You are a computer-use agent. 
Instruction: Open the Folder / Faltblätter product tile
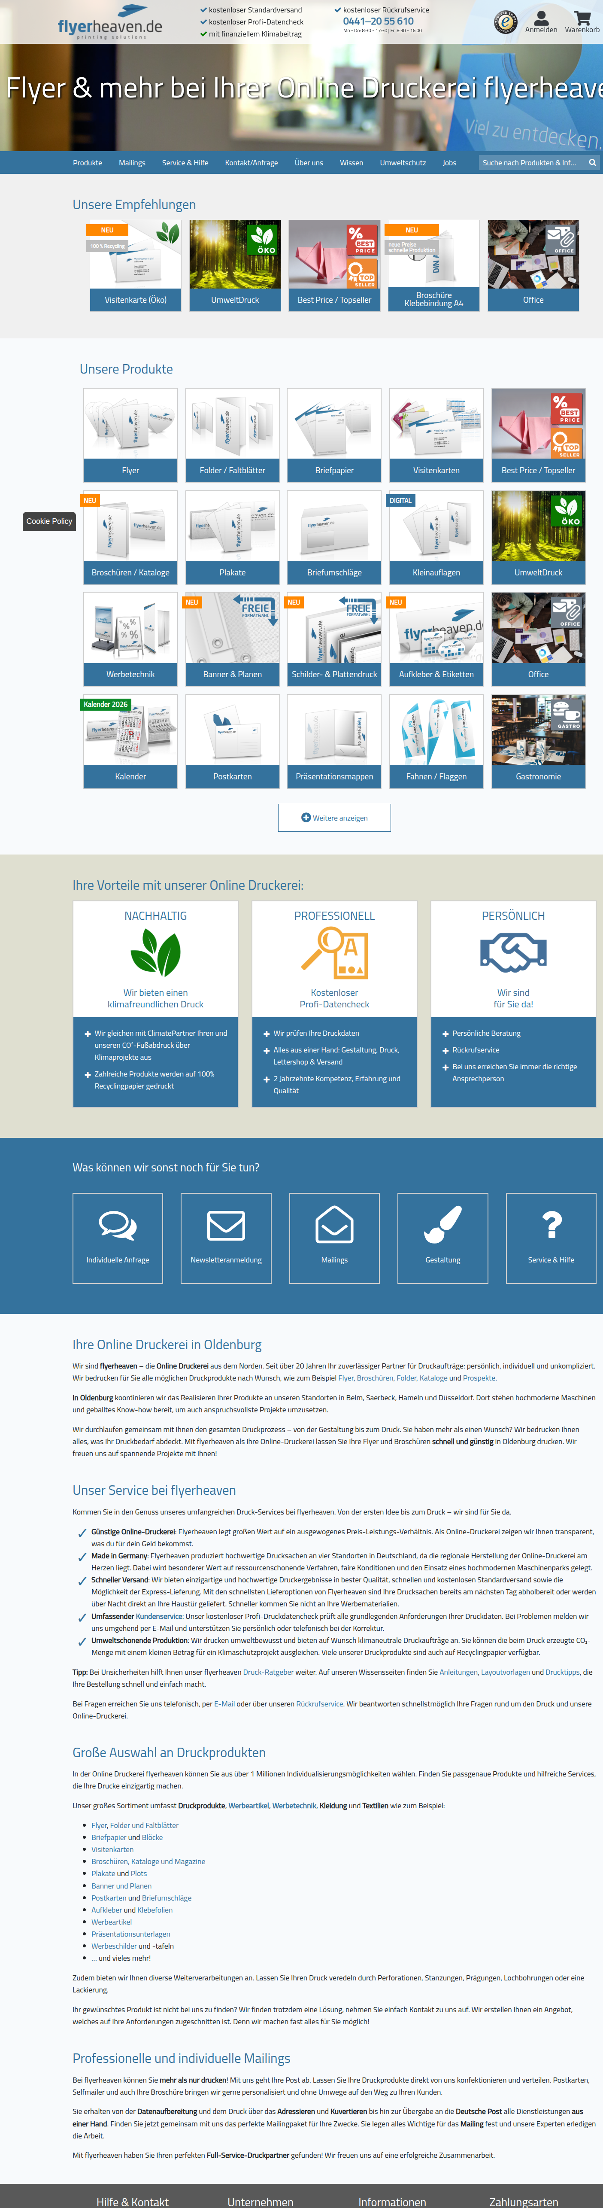232,435
